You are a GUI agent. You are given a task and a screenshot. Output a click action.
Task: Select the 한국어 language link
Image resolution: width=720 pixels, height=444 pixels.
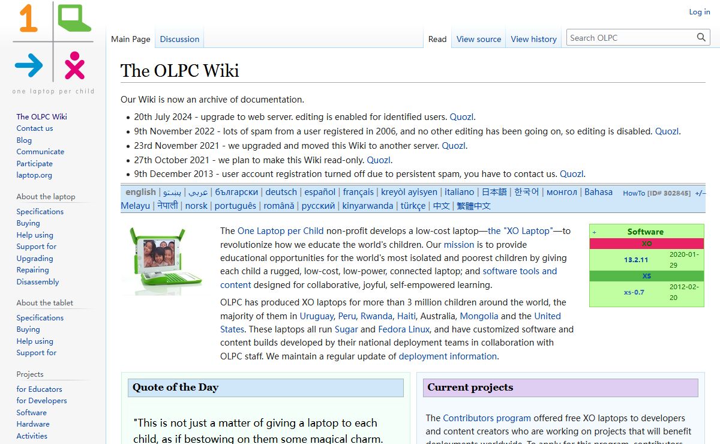pos(527,192)
